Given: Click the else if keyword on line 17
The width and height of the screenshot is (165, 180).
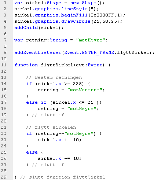Looking at the screenshot, I should [x=36, y=102].
